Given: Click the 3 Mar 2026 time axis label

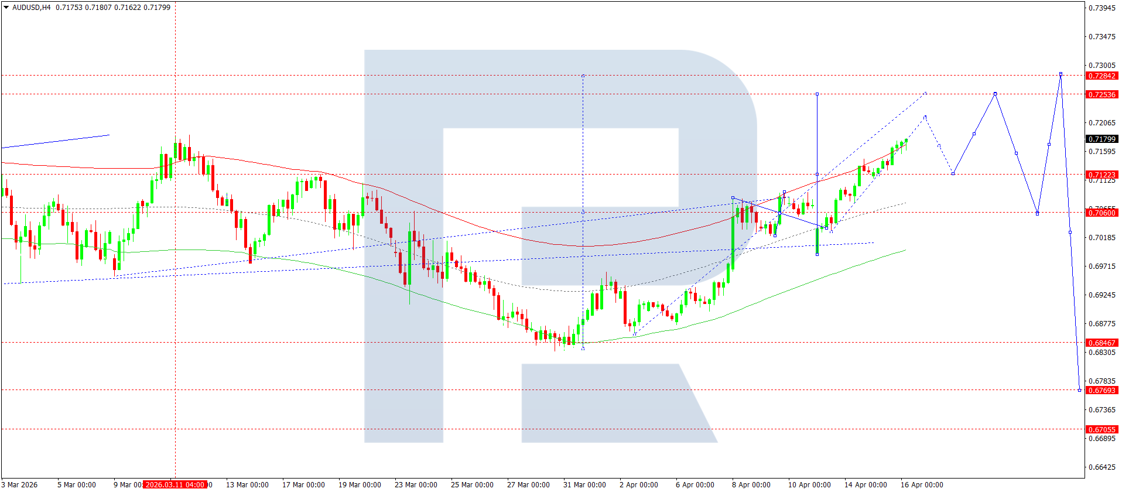Looking at the screenshot, I should tap(20, 485).
